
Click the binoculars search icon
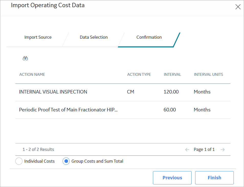click(25, 58)
